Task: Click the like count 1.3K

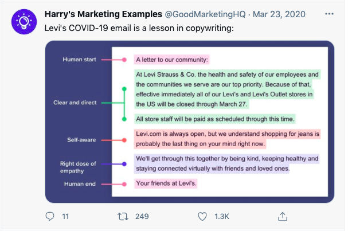Action: pos(222,217)
